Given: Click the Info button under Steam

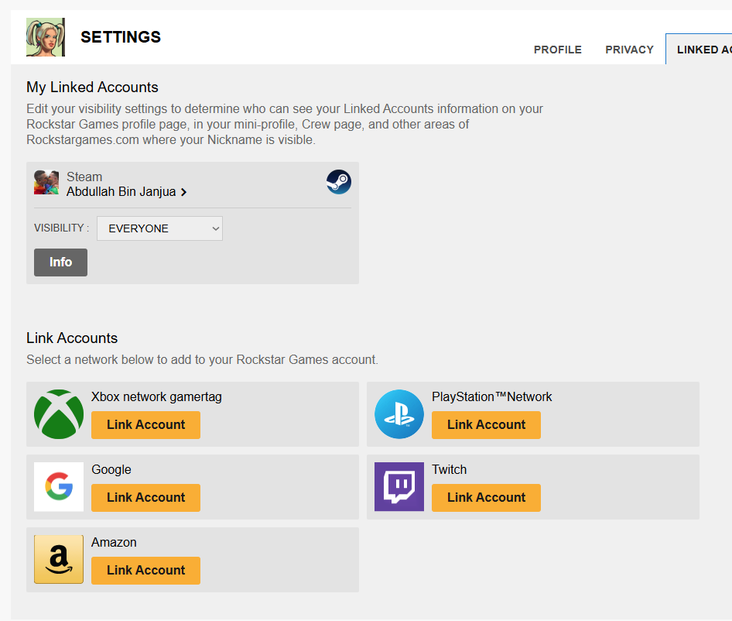Looking at the screenshot, I should (60, 262).
